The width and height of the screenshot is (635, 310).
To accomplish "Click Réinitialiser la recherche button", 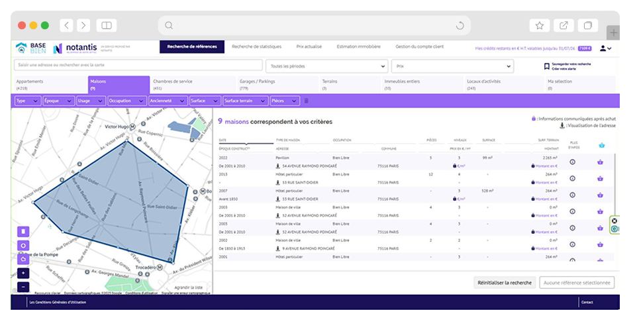I will pos(505,282).
